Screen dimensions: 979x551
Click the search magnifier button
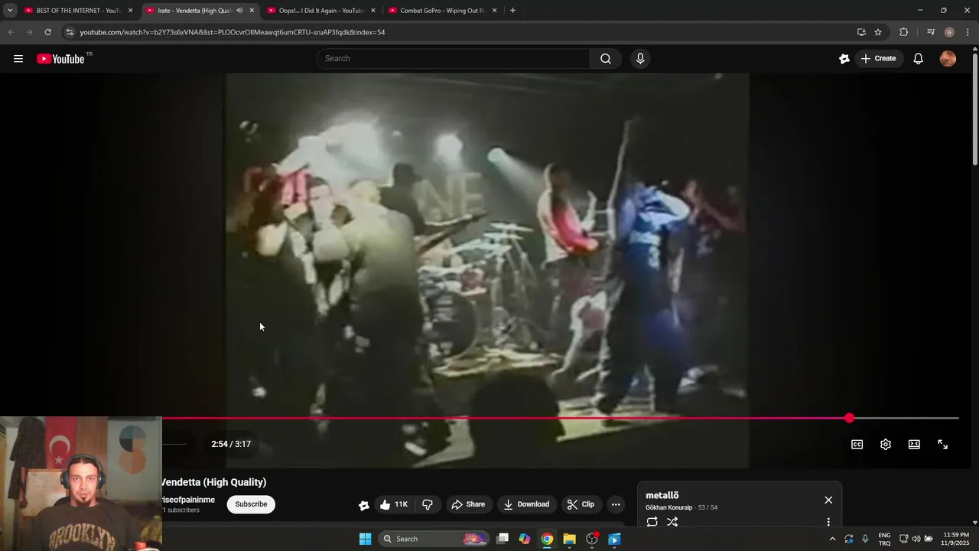[x=606, y=59]
